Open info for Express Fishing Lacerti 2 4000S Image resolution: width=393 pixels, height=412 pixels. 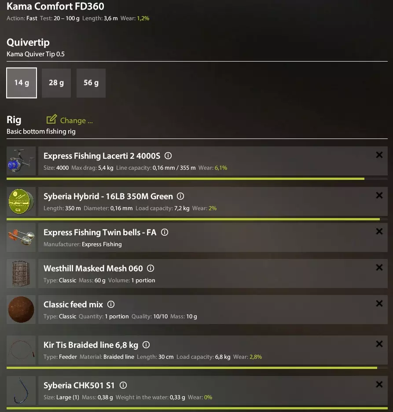pyautogui.click(x=168, y=156)
